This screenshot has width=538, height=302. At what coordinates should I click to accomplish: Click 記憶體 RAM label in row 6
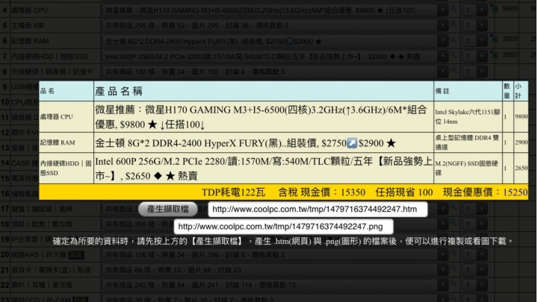[x=30, y=41]
